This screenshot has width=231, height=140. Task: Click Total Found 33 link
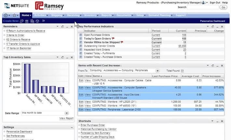coord(182,71)
